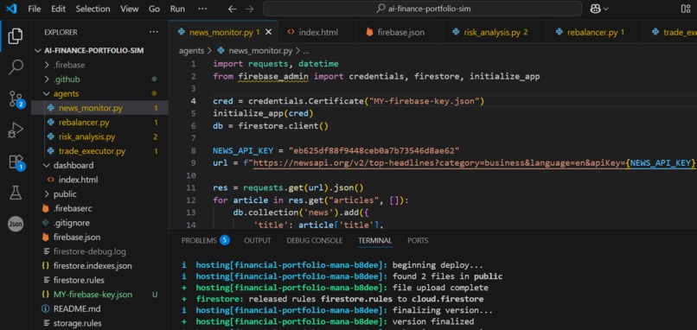Open the Json extension icon in activity bar
The width and height of the screenshot is (697, 330).
pyautogui.click(x=16, y=225)
